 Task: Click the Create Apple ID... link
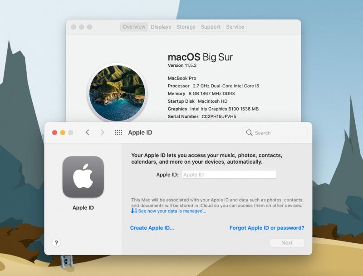[152, 228]
